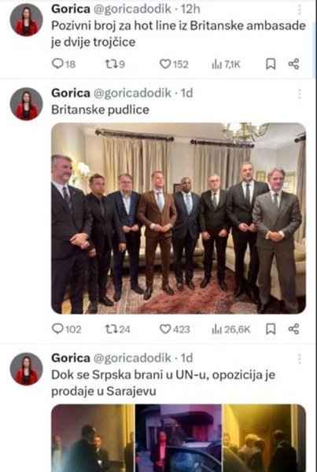
Task: Like the Britanske pudlice tweet
Action: tap(175, 329)
